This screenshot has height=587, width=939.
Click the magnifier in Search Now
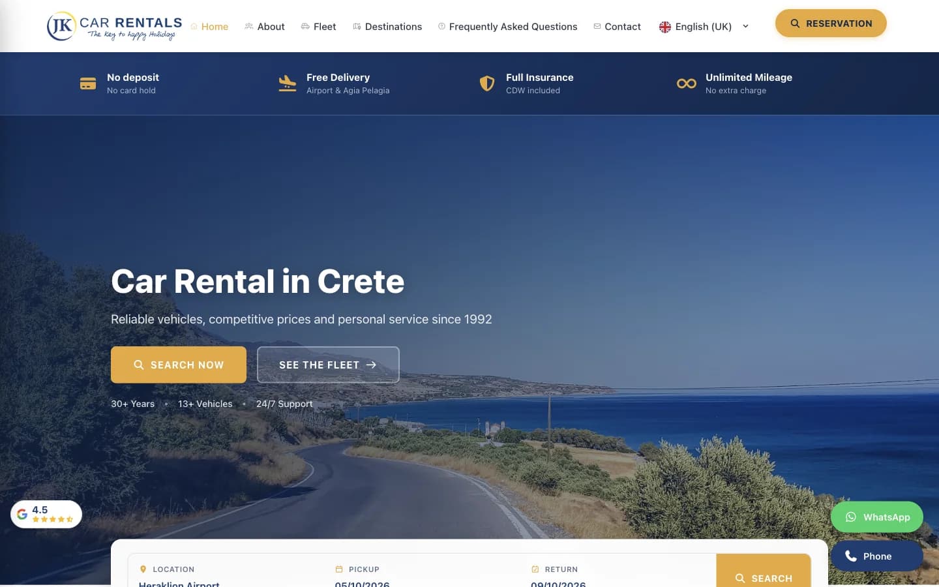[139, 365]
